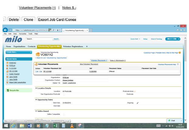Open the Chat widget
This screenshot has height=130, width=189.
point(175,121)
